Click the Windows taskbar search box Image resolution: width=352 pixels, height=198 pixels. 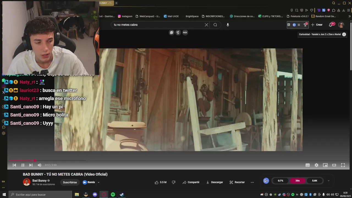point(40,194)
